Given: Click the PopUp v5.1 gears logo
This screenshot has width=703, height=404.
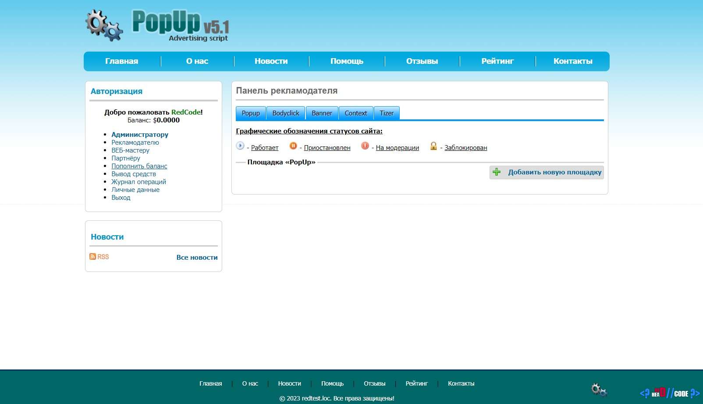Looking at the screenshot, I should (x=157, y=26).
